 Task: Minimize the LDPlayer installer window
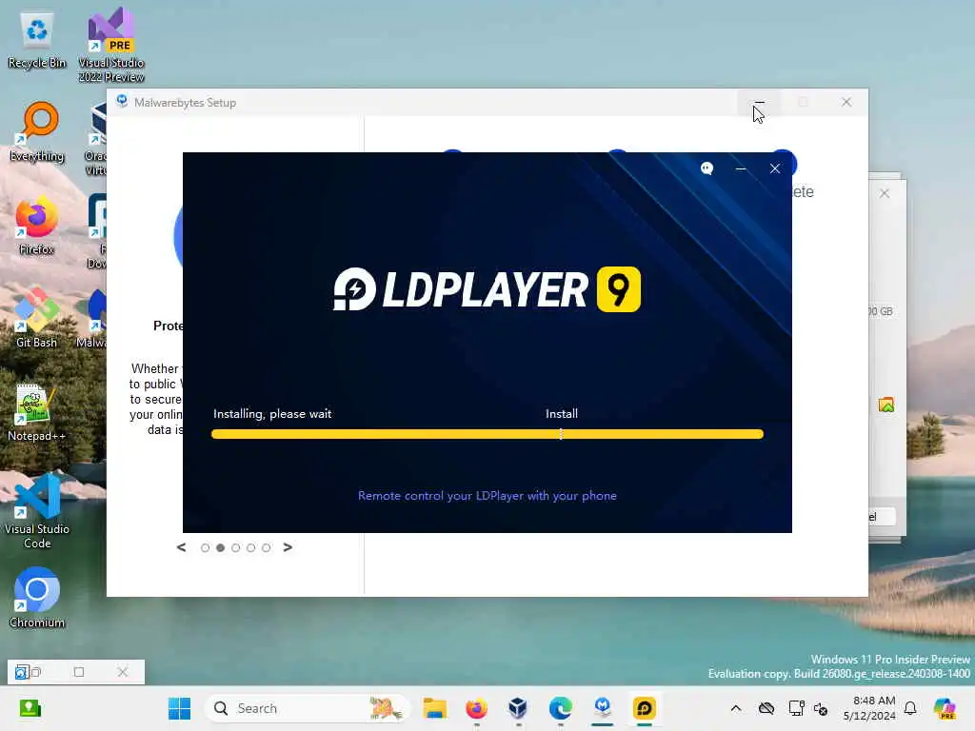[741, 168]
